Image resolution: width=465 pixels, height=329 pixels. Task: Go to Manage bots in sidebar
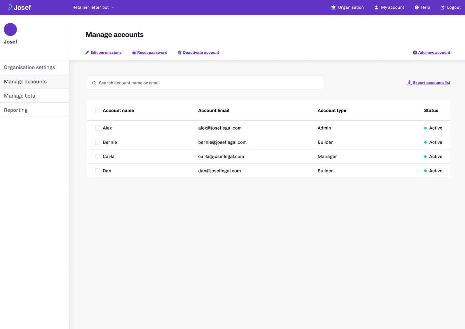pyautogui.click(x=34, y=96)
